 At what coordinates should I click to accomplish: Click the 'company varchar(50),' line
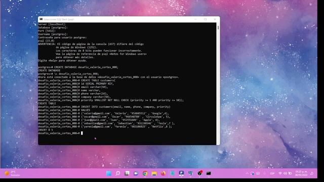[x=74, y=97]
